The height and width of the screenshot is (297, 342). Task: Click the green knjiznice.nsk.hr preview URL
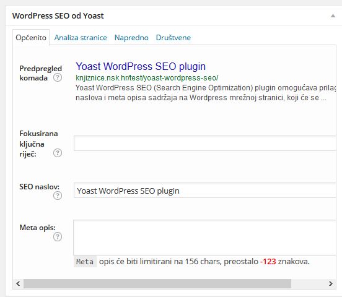[x=147, y=78]
